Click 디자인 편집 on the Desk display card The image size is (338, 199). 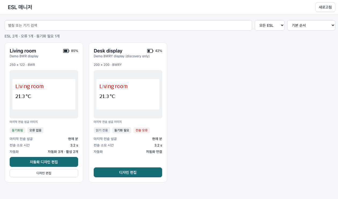click(x=128, y=172)
